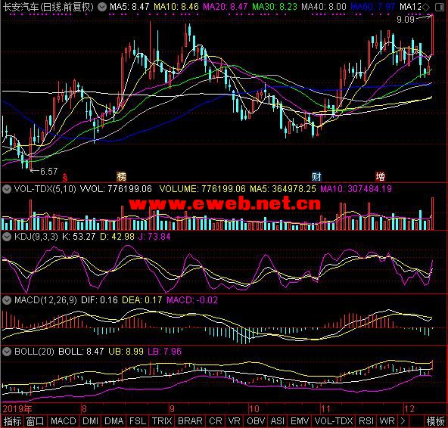
Task: Click the > arrow for more indicators
Action: point(403,421)
